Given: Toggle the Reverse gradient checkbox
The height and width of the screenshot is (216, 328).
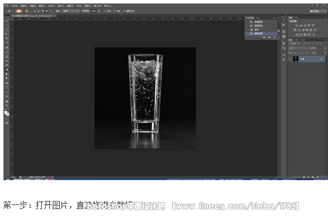Looking at the screenshot, I should 105,11.
